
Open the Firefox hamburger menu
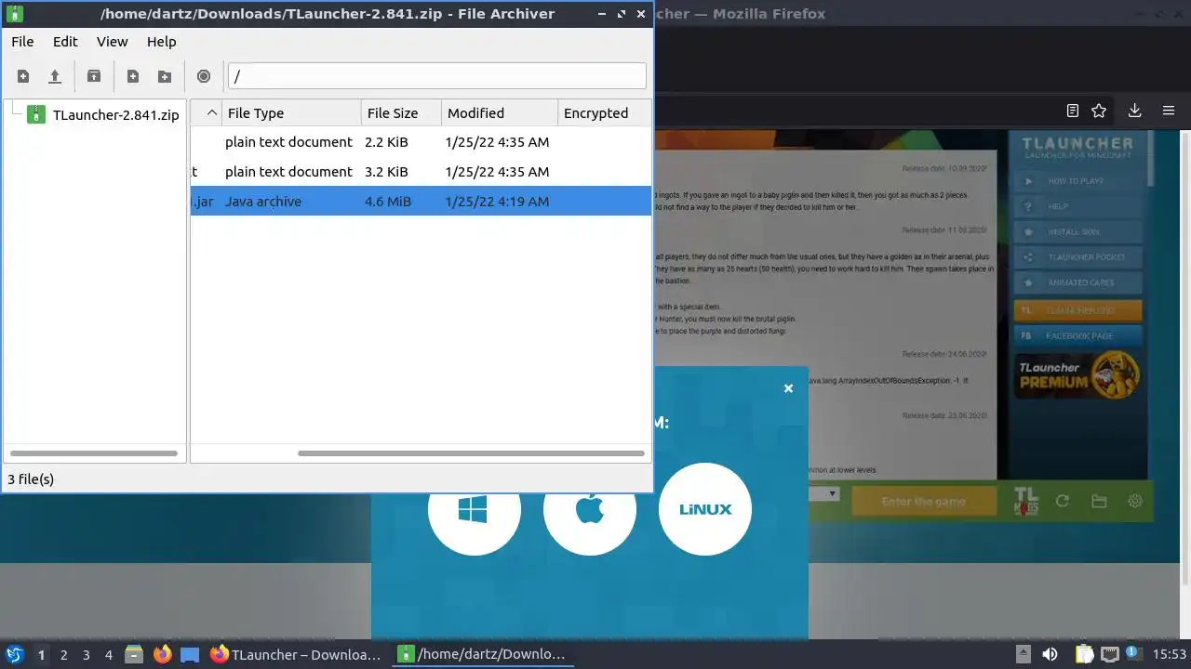(x=1169, y=111)
